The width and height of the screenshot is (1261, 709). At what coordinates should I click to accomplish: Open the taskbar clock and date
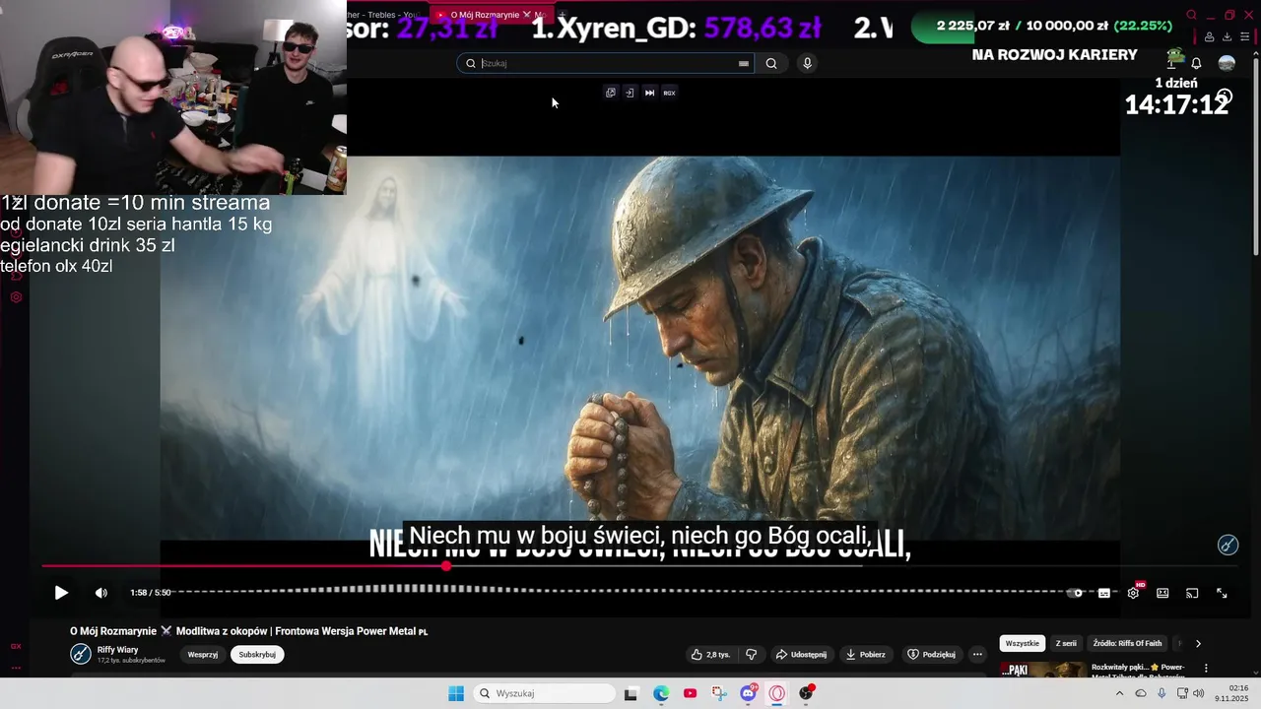point(1231,693)
